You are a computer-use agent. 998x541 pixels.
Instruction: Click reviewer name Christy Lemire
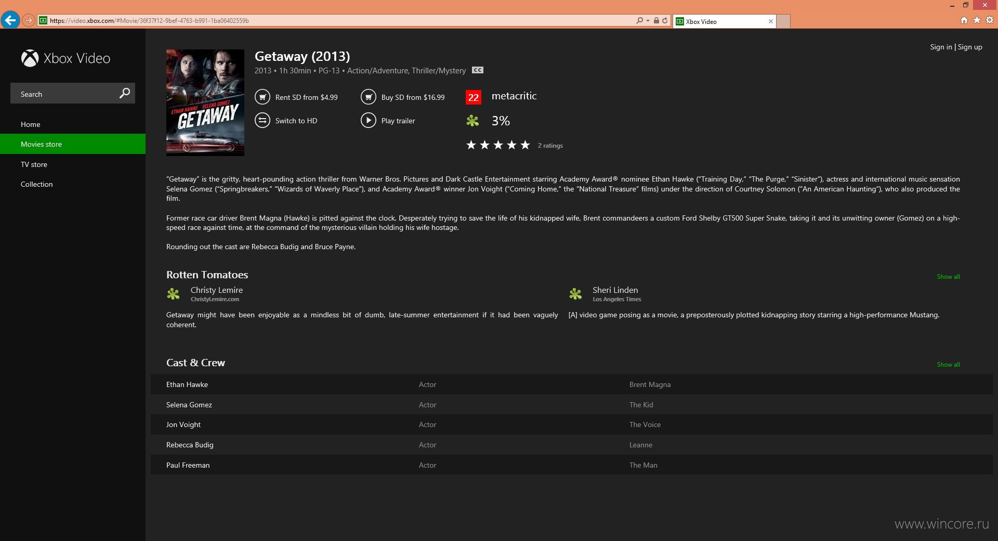tap(217, 290)
